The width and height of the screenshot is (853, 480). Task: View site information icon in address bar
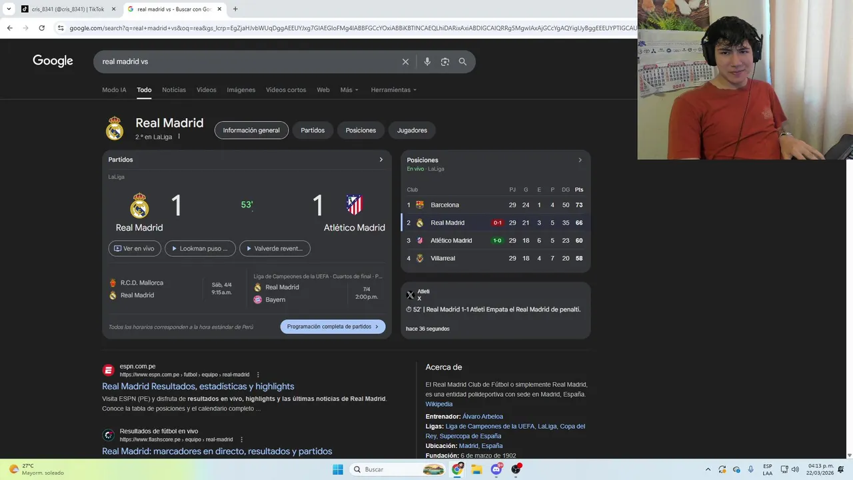(x=61, y=28)
